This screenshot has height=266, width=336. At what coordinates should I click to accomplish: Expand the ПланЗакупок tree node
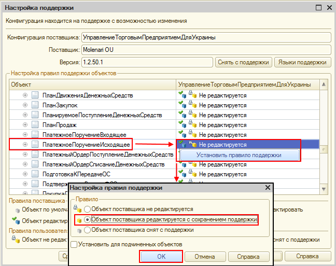click(x=25, y=105)
